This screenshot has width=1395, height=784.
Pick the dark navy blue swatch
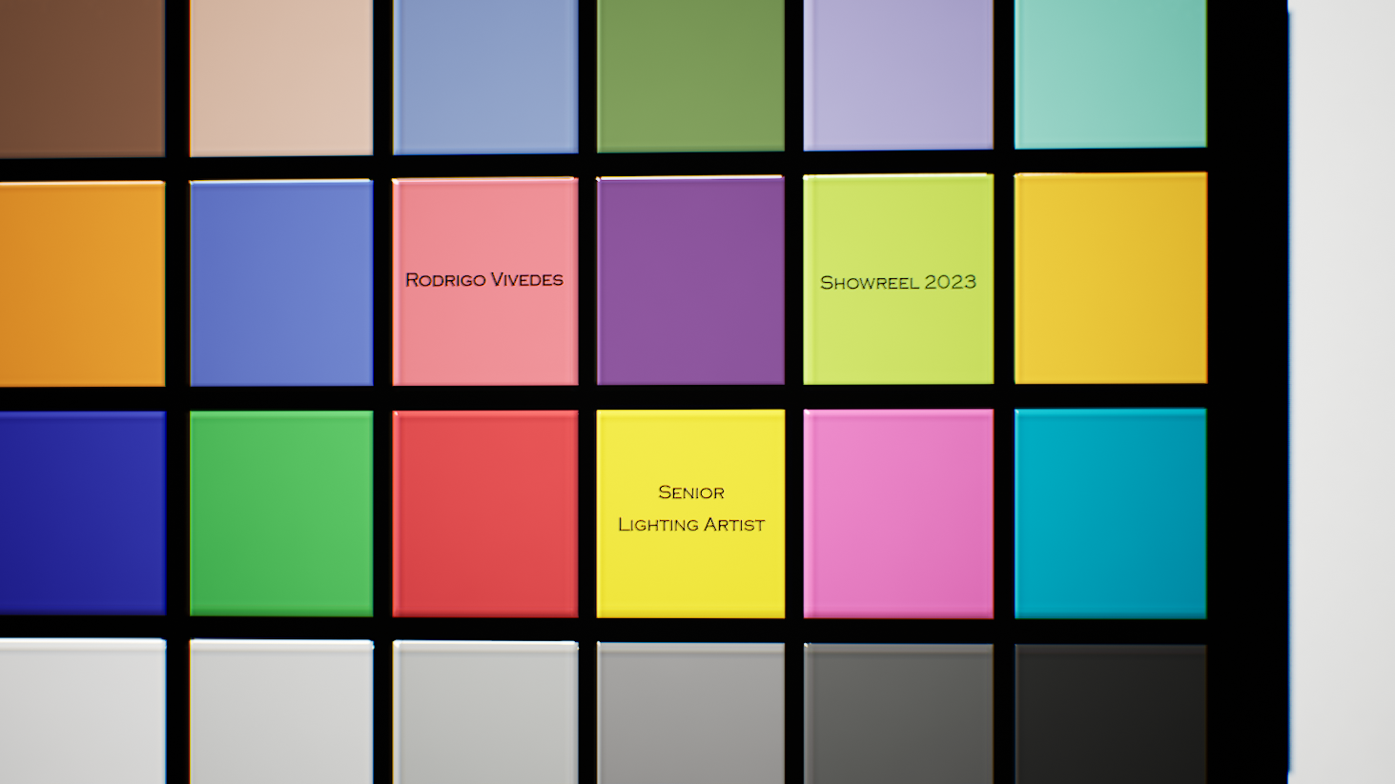click(82, 513)
